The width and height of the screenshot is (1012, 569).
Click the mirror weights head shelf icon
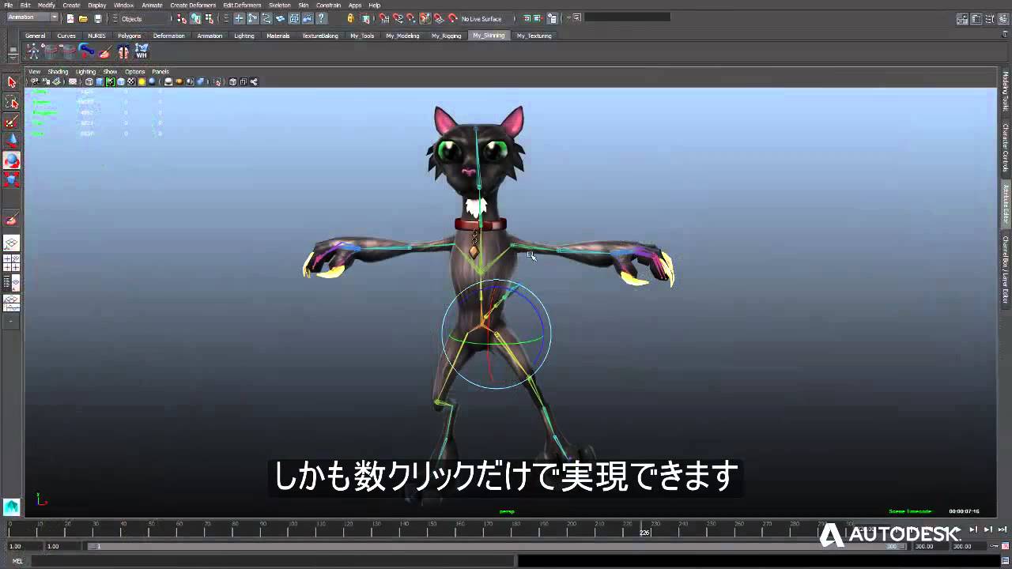123,51
